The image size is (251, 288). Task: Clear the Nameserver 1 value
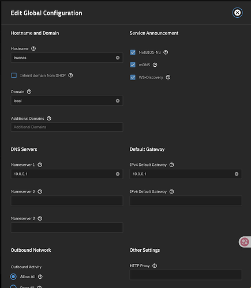118,174
